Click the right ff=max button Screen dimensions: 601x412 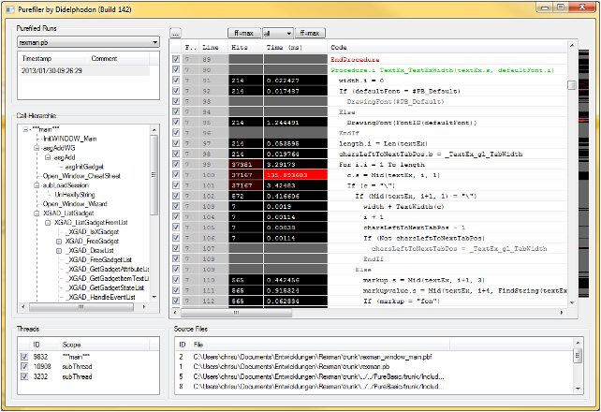click(310, 34)
